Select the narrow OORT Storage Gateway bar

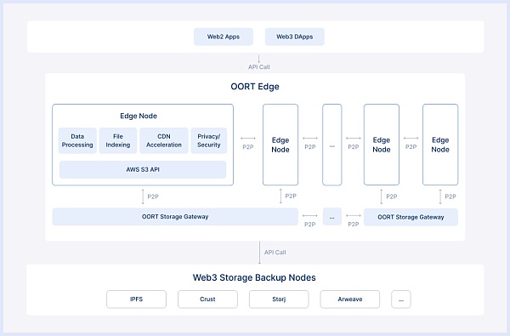coord(411,217)
